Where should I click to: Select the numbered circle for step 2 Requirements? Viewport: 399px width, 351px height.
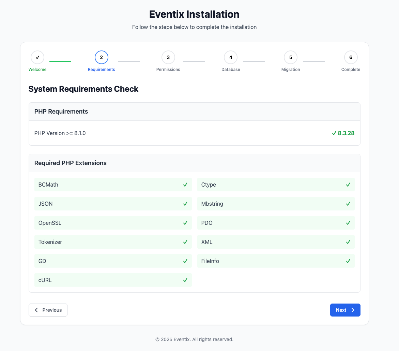pos(101,57)
